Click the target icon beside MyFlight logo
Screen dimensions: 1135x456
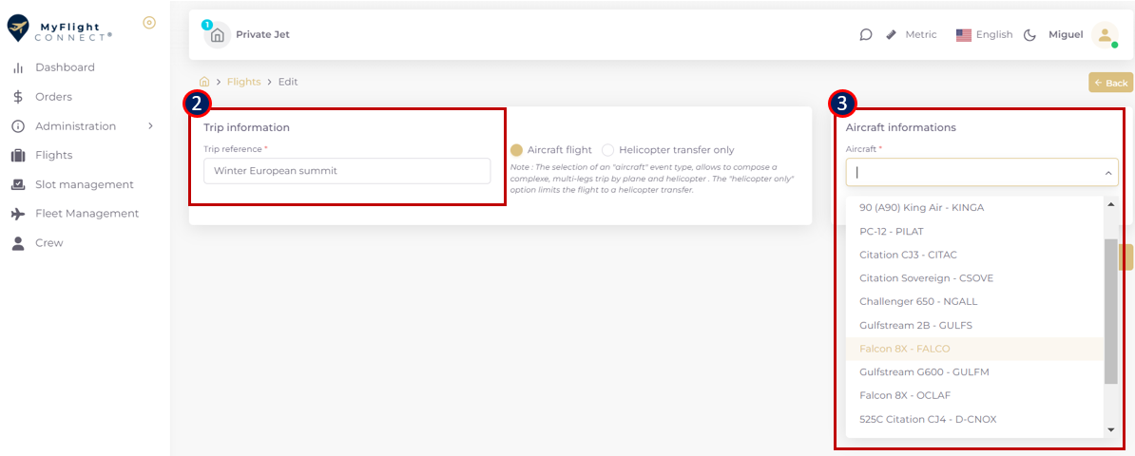pyautogui.click(x=149, y=23)
